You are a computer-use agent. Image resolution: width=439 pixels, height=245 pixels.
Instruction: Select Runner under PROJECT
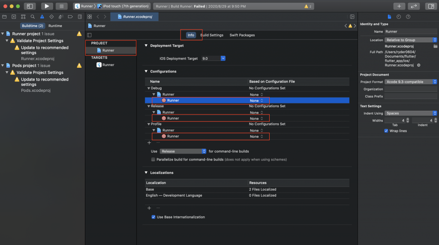click(105, 51)
